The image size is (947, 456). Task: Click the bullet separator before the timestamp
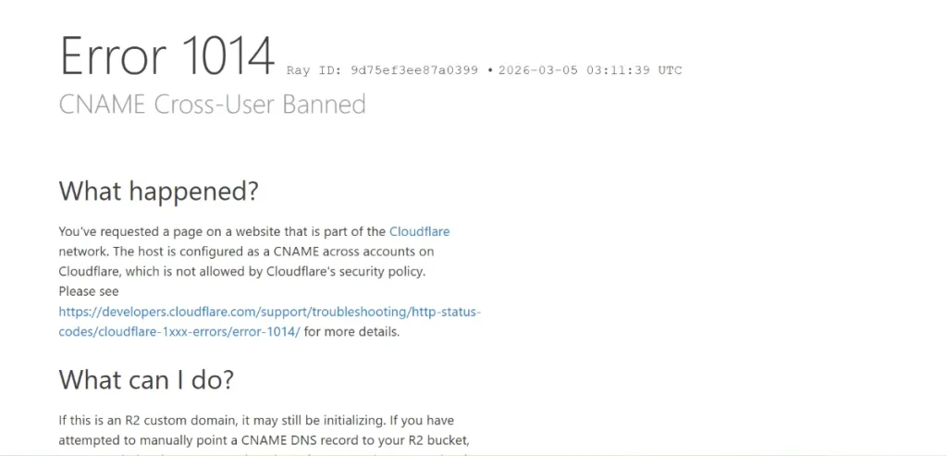tap(490, 70)
